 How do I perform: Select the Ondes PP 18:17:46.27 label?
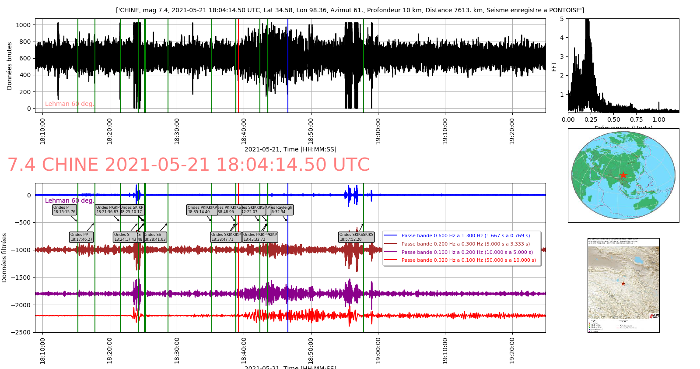point(81,237)
